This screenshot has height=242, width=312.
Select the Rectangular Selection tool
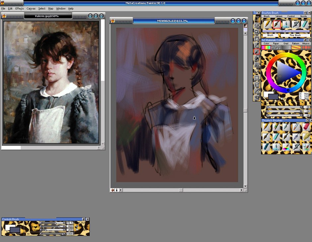click(257, 78)
